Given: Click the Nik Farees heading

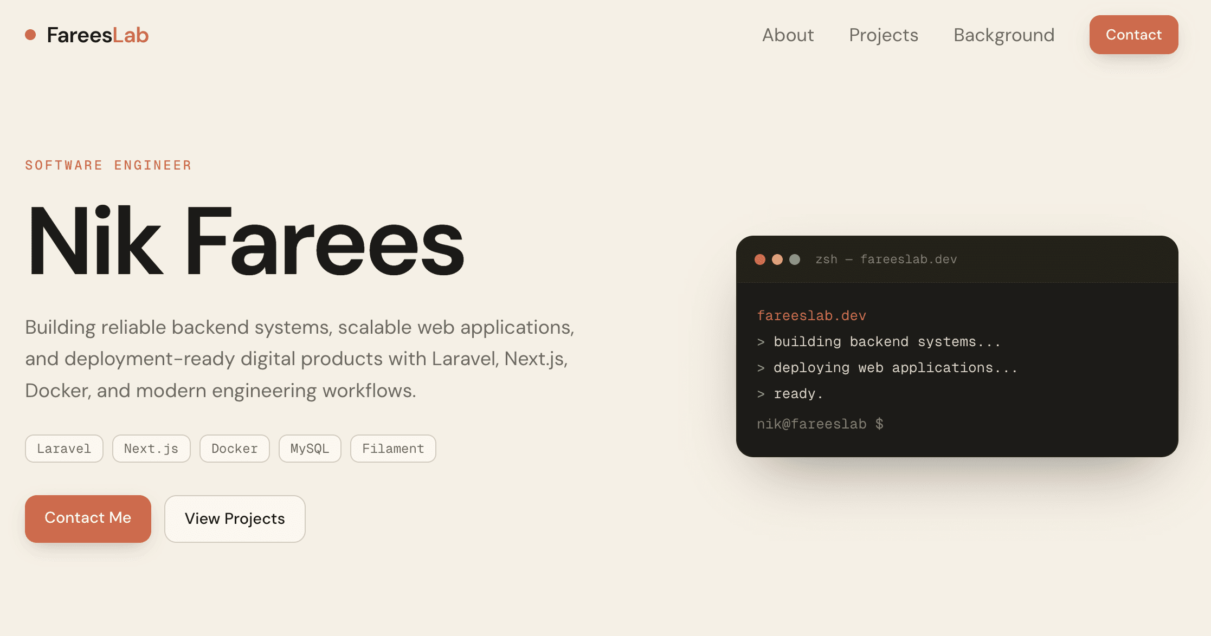Looking at the screenshot, I should [x=246, y=241].
